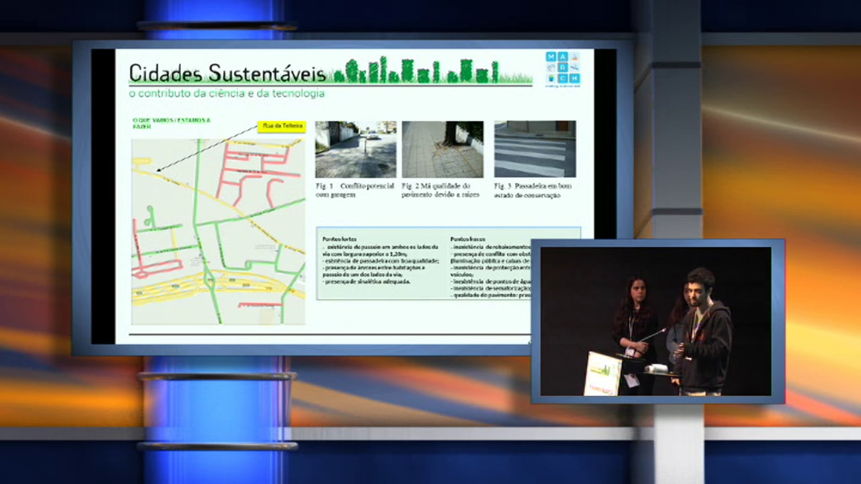
Task: Click the caption 'Fig. 1 Conflito potencial com garagem'
Action: (355, 190)
